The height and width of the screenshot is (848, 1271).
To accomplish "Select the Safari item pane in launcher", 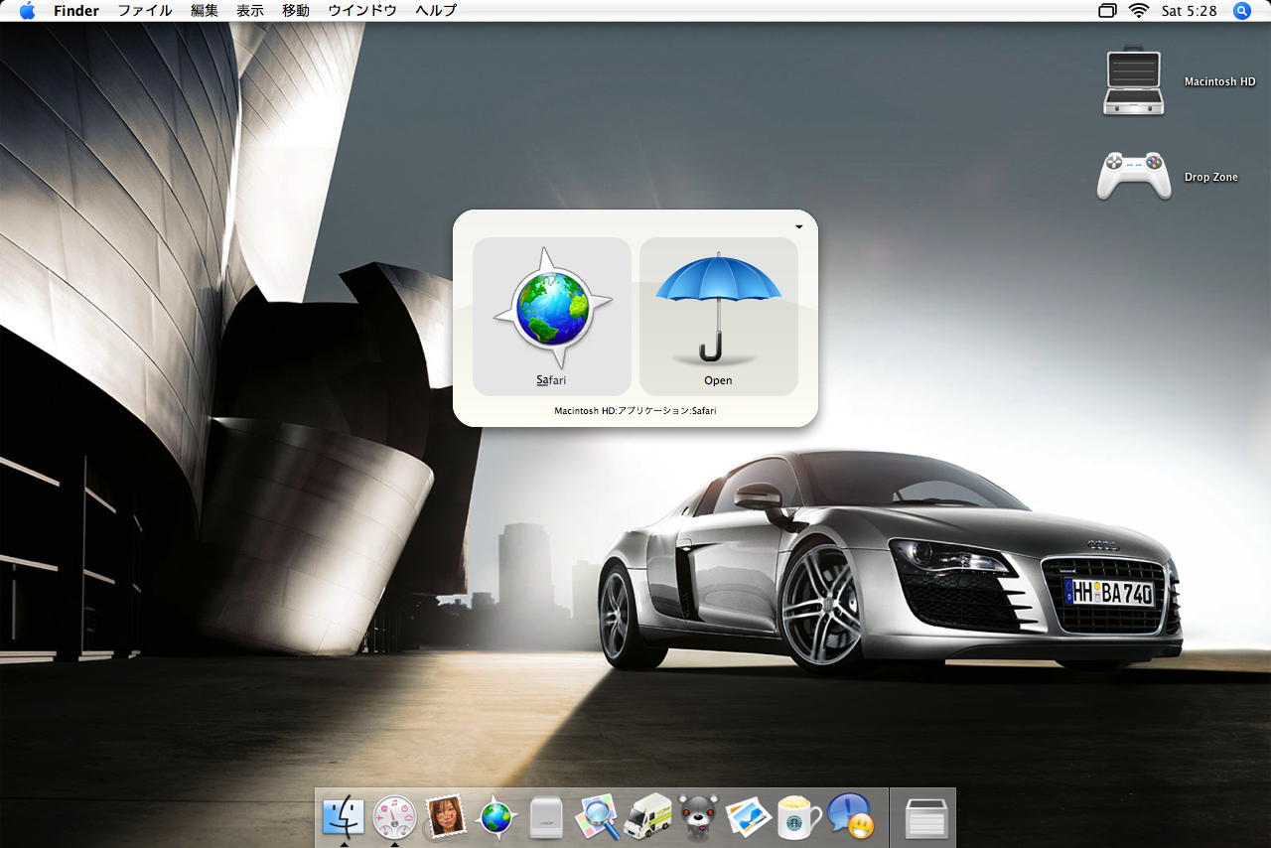I will click(552, 316).
